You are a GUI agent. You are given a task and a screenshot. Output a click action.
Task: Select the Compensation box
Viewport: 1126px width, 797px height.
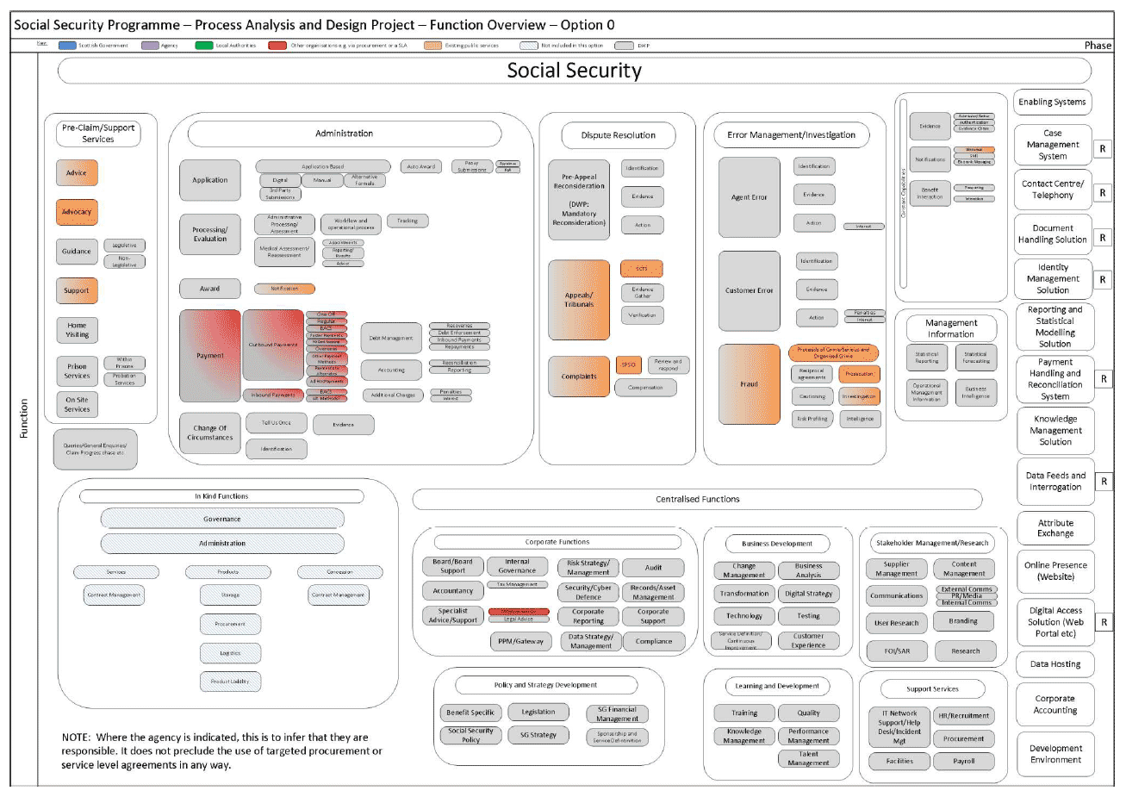(x=645, y=388)
